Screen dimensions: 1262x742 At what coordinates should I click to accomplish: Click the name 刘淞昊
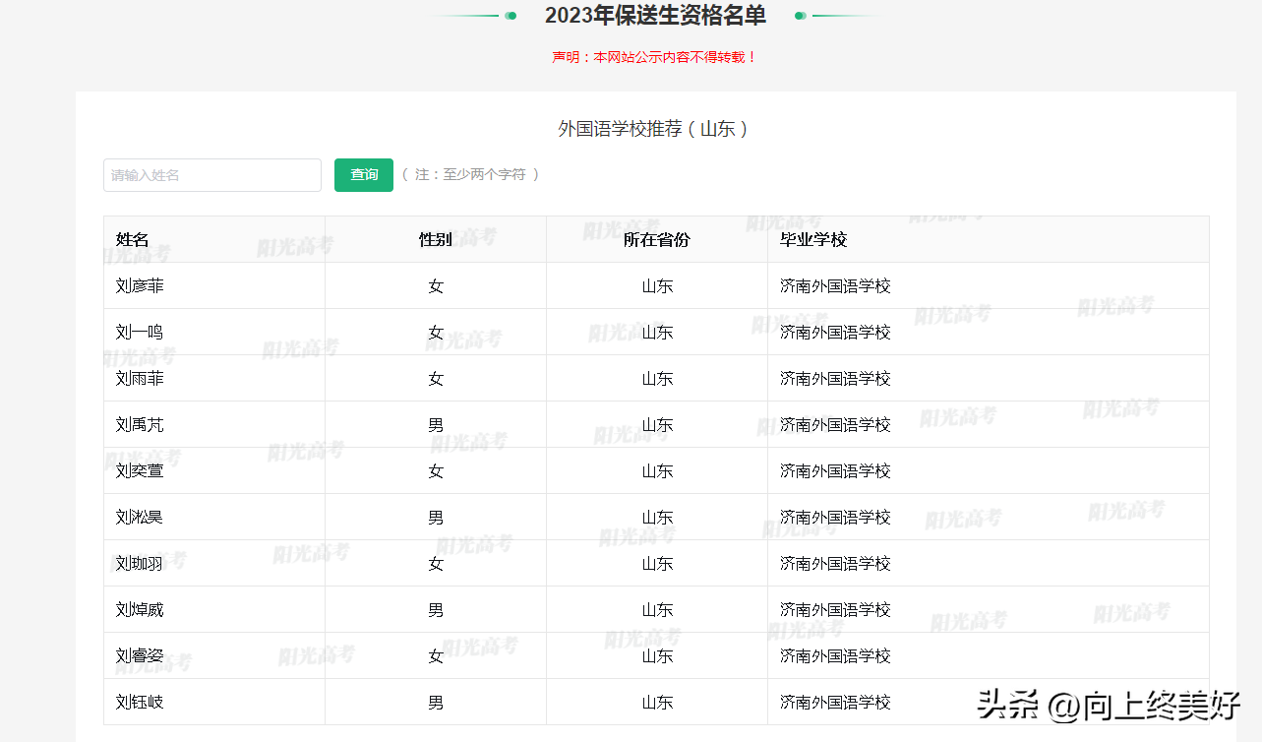pos(140,518)
